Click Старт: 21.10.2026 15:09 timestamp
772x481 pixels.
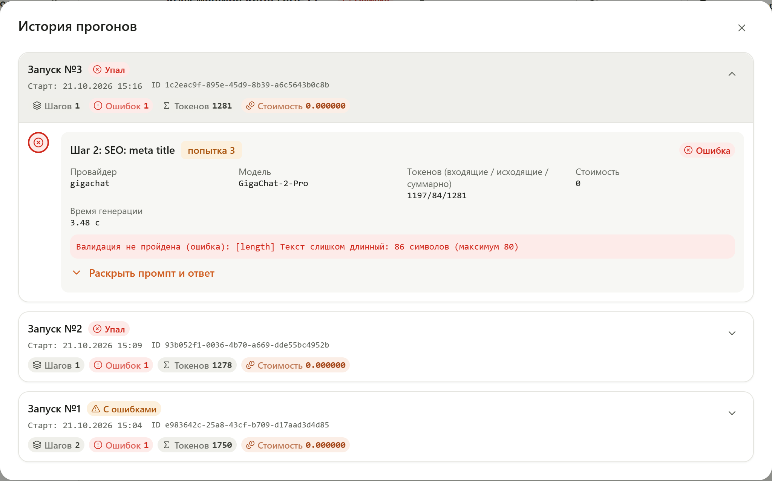[85, 346]
